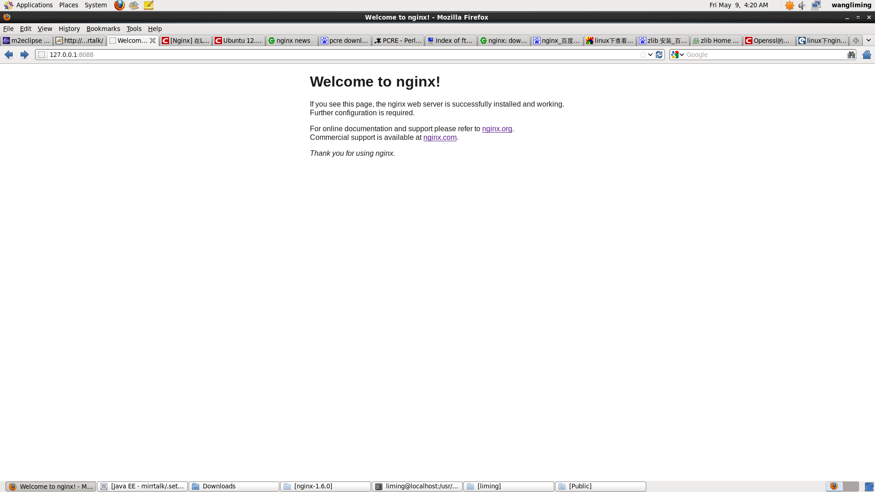Viewport: 875px width, 492px height.
Task: Switch to the pcre download tab
Action: tap(345, 41)
